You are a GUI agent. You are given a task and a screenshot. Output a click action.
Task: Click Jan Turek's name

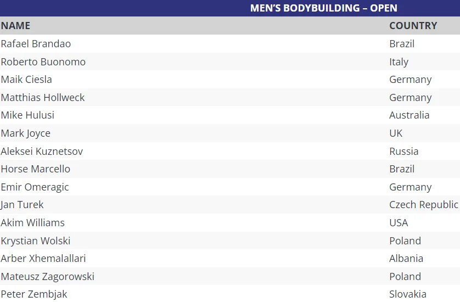[22, 204]
